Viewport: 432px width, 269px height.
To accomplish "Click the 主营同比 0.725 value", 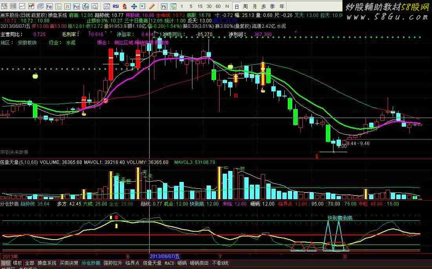I will pos(39,35).
